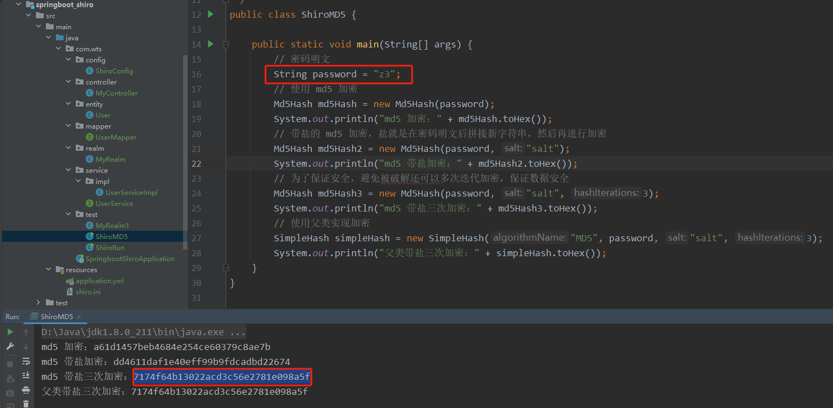Click the Attach Debugger bug icon
Viewport: 833px width, 408px height.
pyautogui.click(x=10, y=379)
